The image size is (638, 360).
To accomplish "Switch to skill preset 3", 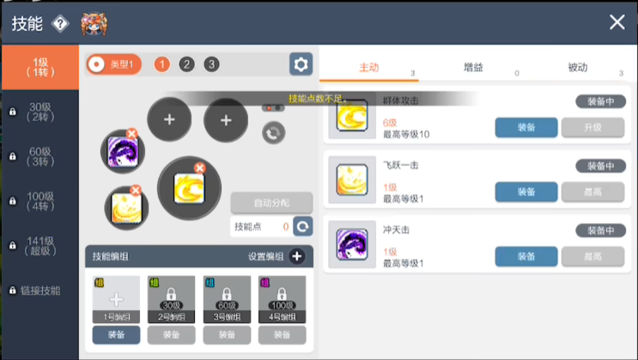I will point(211,64).
